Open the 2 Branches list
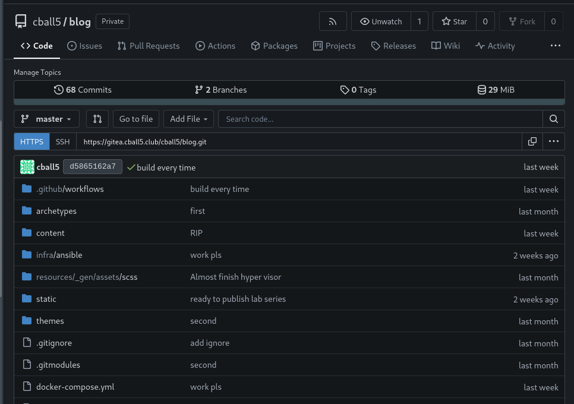 [x=220, y=90]
